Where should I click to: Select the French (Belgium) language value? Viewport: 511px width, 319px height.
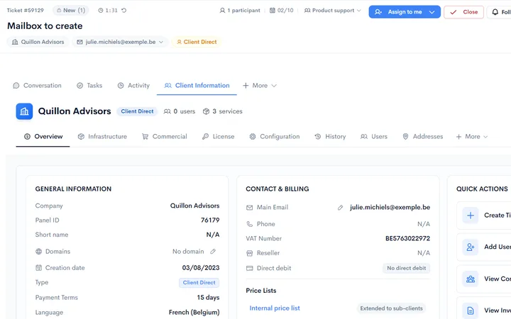[194, 313]
